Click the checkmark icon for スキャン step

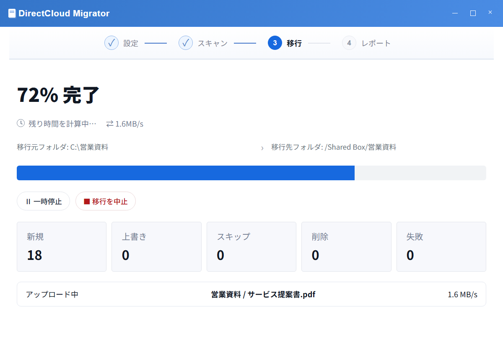tap(186, 43)
